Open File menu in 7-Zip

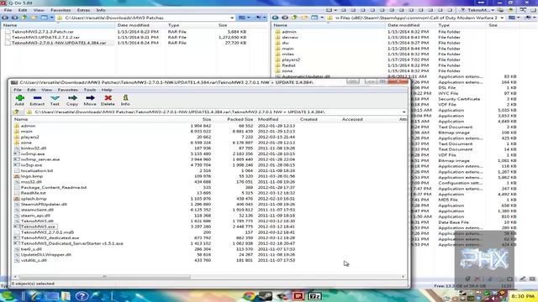17,90
